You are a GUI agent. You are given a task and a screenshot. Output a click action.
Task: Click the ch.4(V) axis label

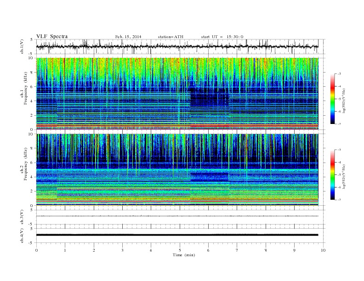coord(22,236)
